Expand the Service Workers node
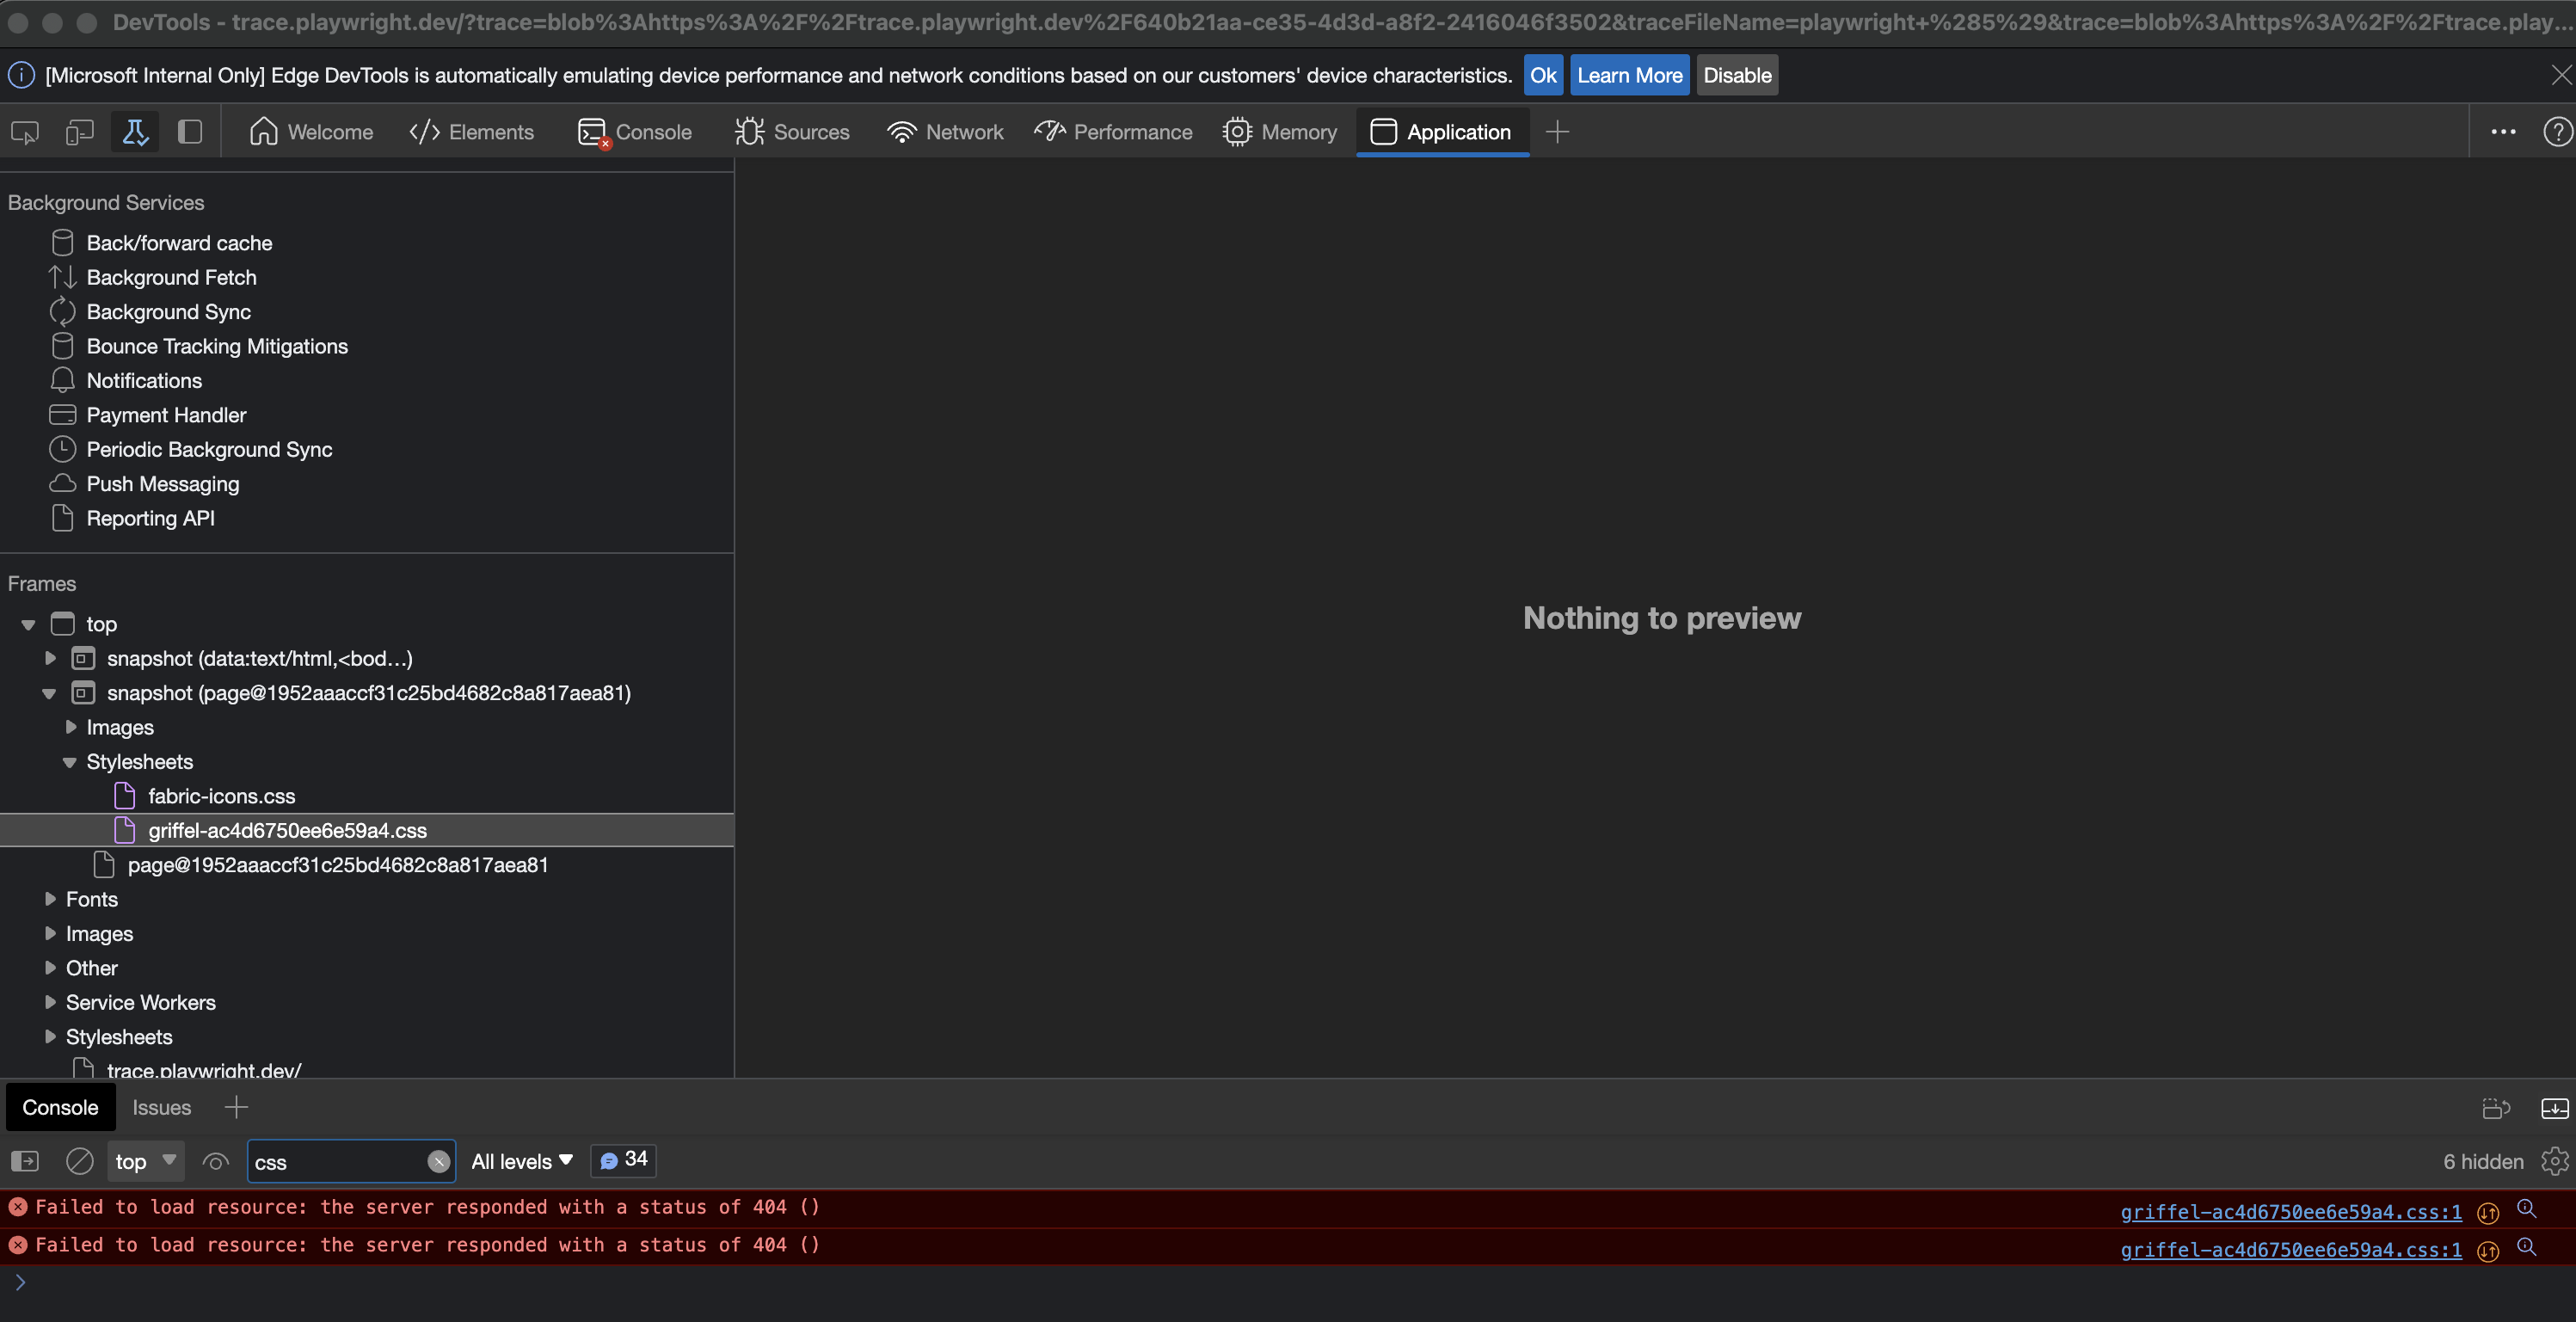2576x1322 pixels. (50, 1002)
